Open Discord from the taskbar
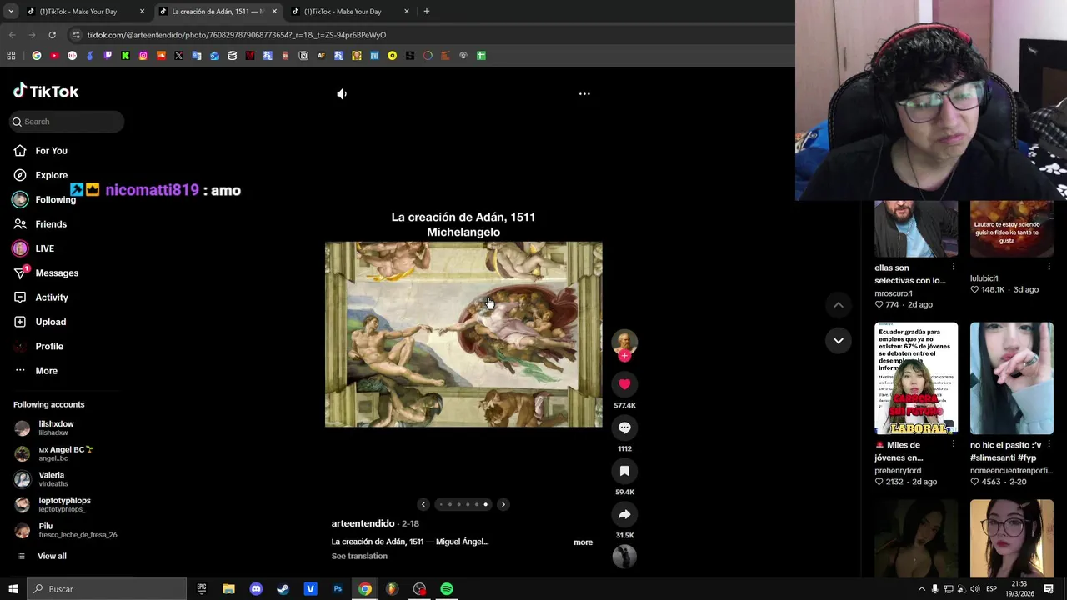Image resolution: width=1067 pixels, height=600 pixels. 256,589
